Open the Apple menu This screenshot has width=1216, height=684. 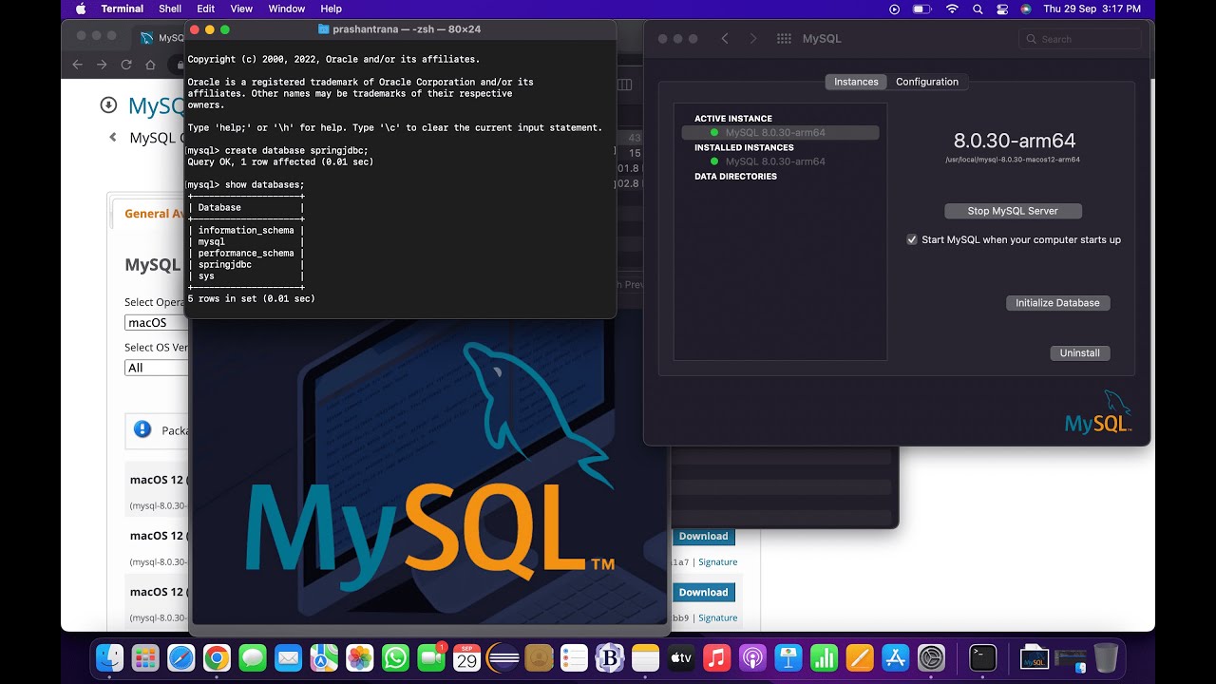pos(80,9)
